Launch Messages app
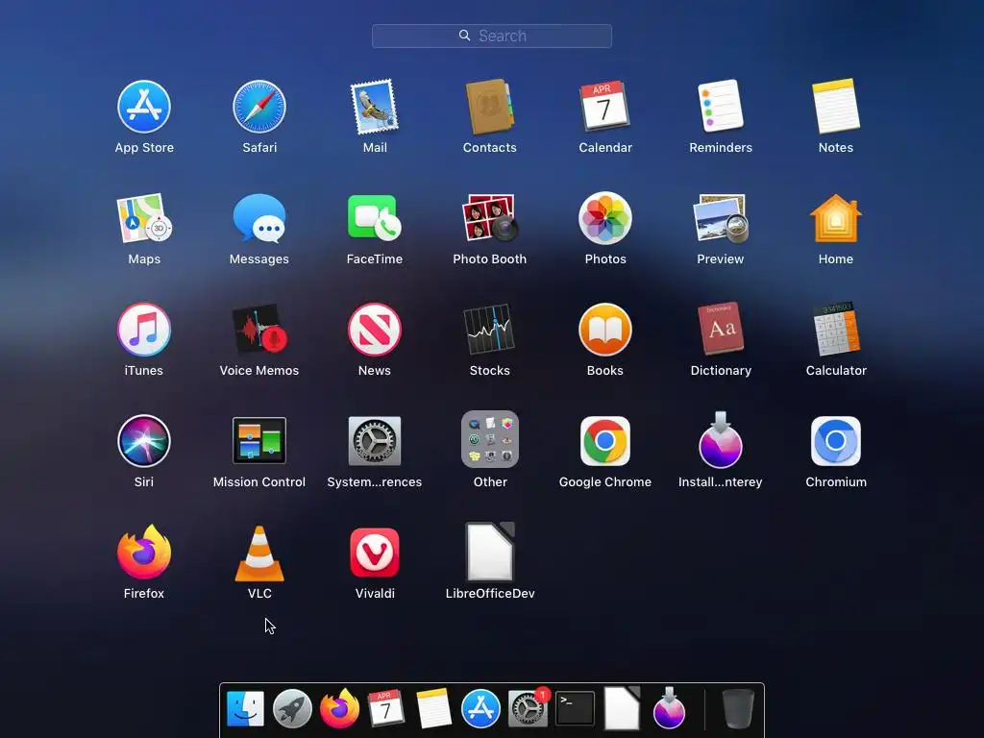The width and height of the screenshot is (984, 738). [x=259, y=218]
